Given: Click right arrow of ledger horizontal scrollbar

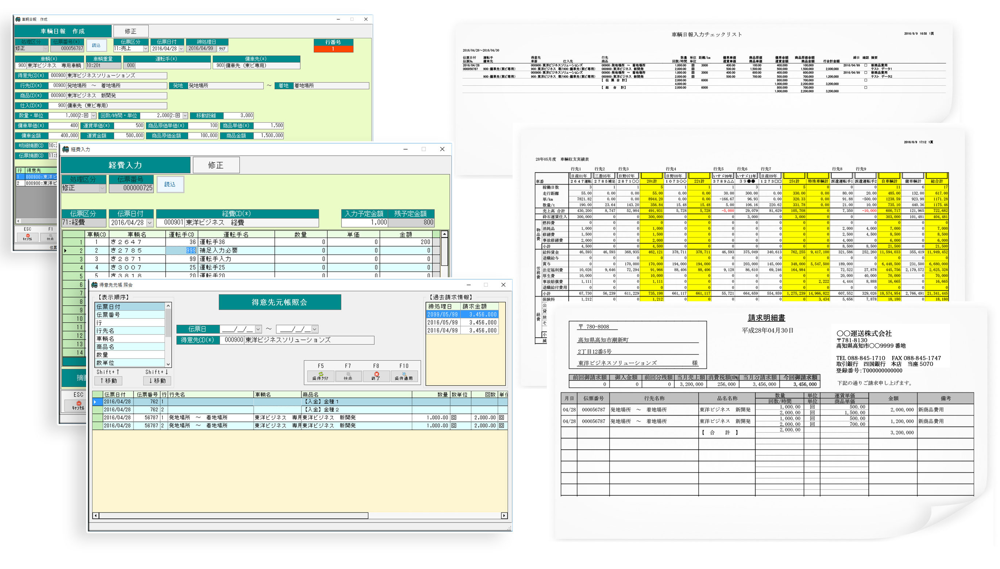Looking at the screenshot, I should (504, 516).
